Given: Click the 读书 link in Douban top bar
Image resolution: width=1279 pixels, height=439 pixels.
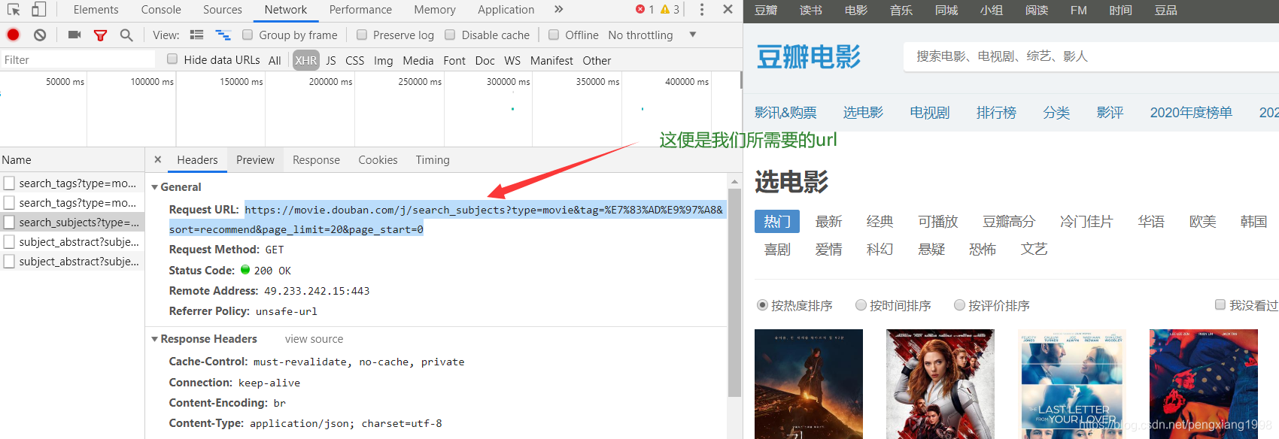Looking at the screenshot, I should 810,11.
